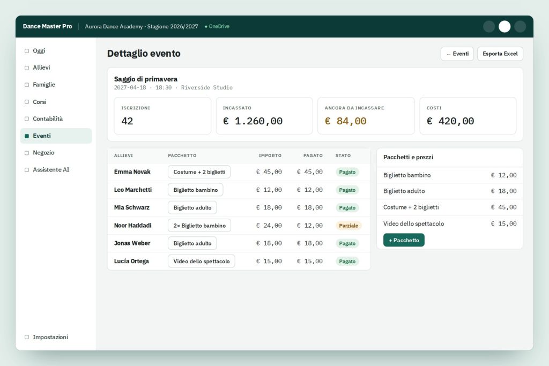This screenshot has width=549, height=366.
Task: Click the Negozio sidebar square icon
Action: pos(27,153)
